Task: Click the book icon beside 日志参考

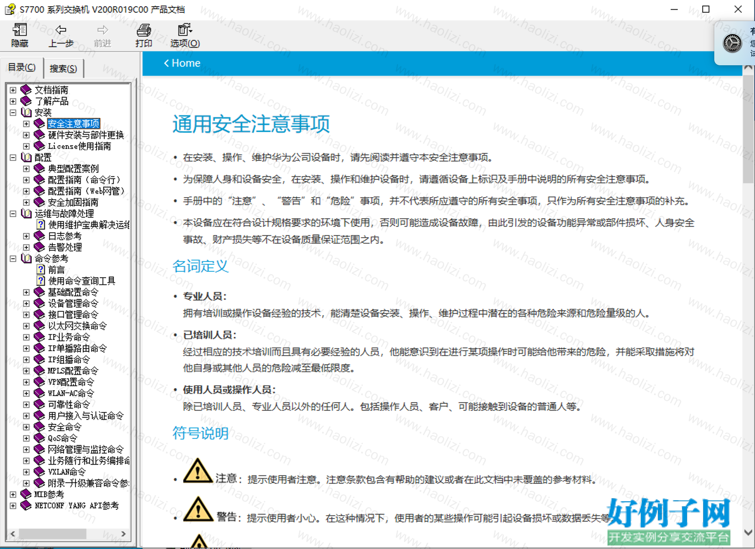Action: [x=39, y=236]
